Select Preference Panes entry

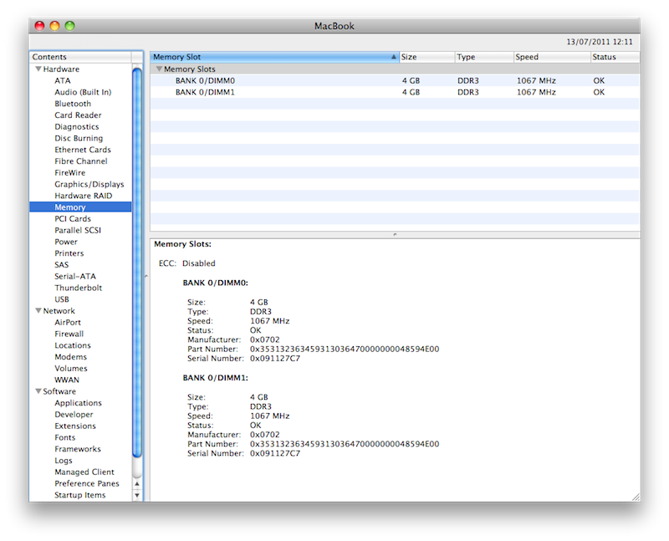87,484
